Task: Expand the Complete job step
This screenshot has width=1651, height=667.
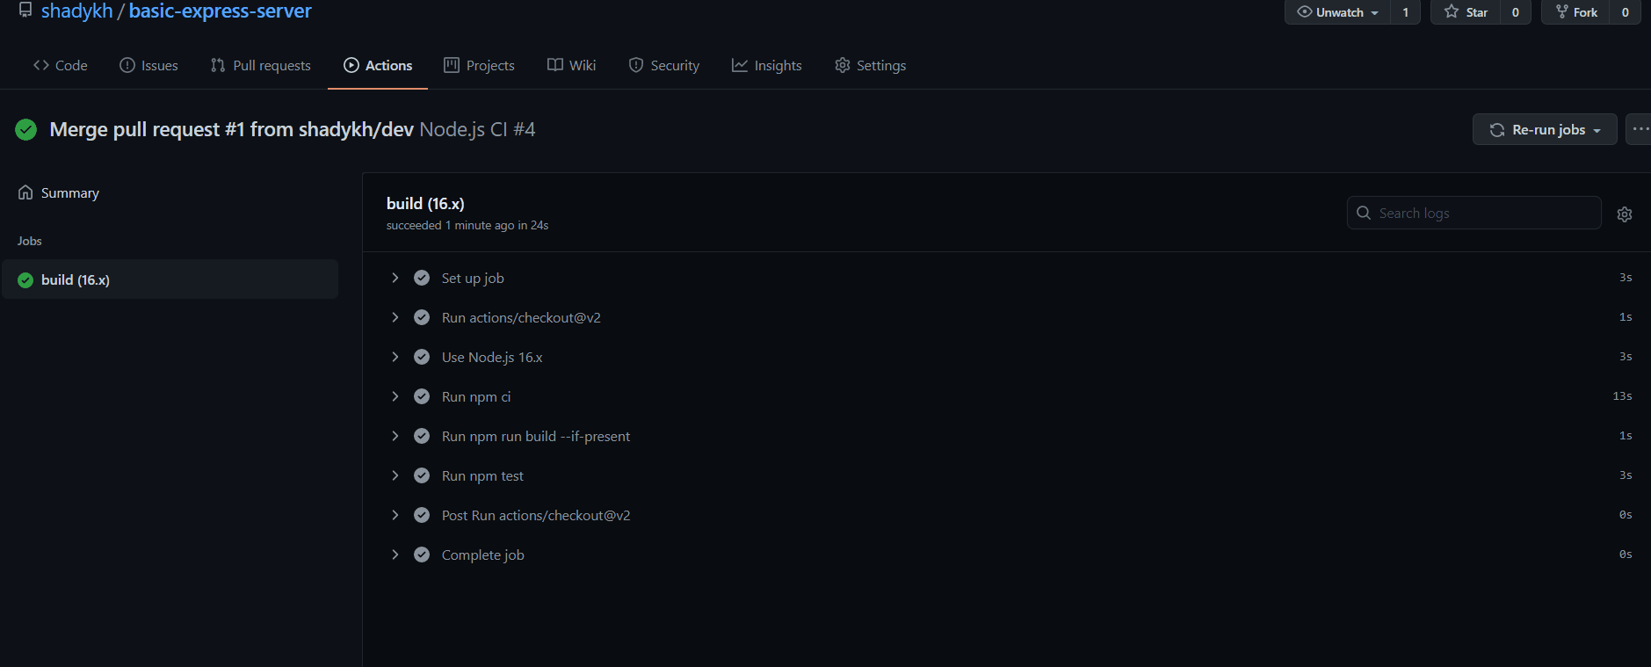Action: coord(395,555)
